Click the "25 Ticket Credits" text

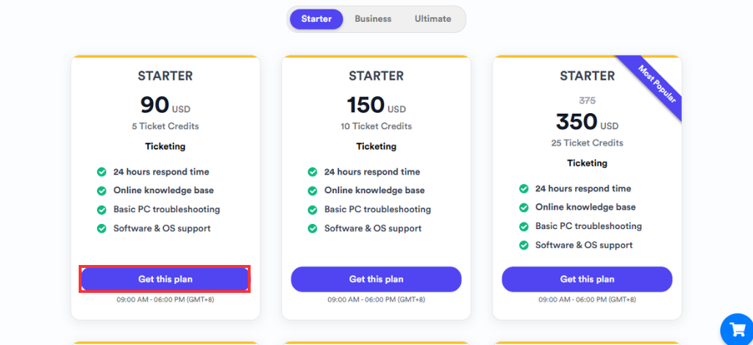pyautogui.click(x=587, y=143)
